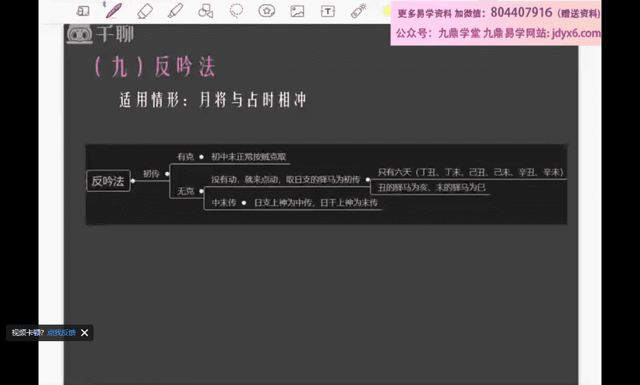Dismiss the 视频卡顿 notification with X

tap(85, 333)
